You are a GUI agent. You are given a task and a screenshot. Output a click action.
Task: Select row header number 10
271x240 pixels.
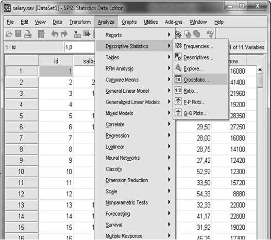(x=22, y=172)
